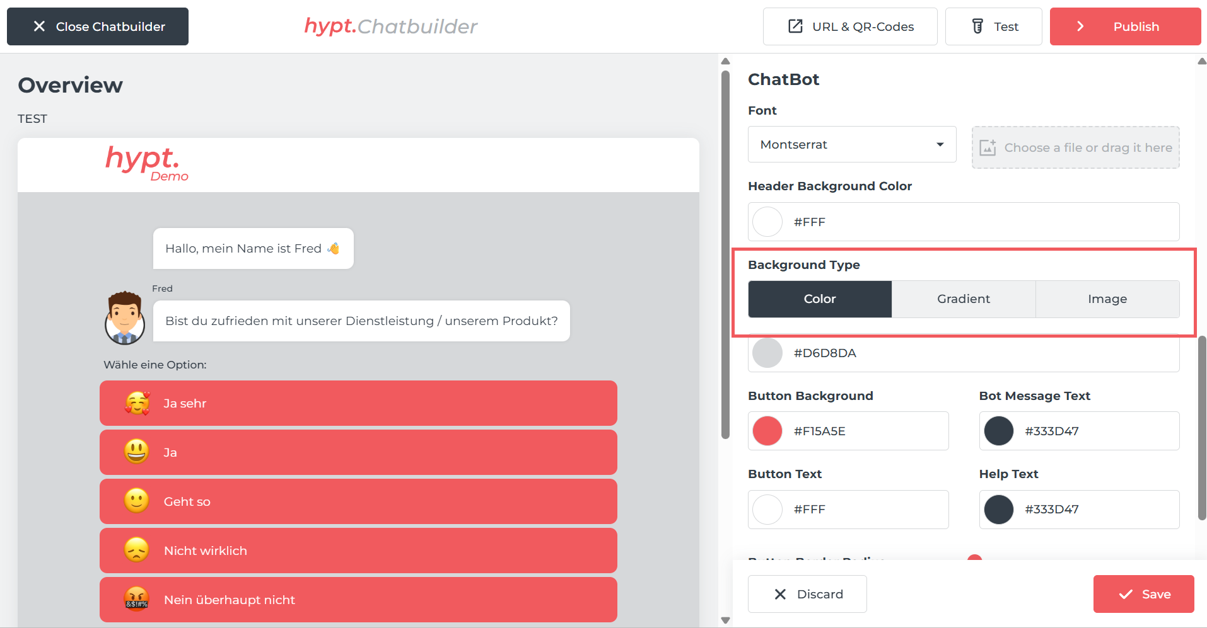
Task: Click the X icon in Discard button
Action: click(780, 594)
